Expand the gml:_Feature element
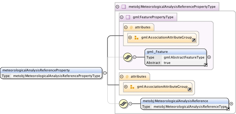Viewport: 236px width, 114px height. (209, 57)
